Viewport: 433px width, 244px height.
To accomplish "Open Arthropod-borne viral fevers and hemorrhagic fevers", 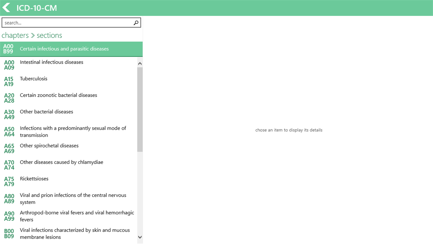I will pyautogui.click(x=69, y=216).
